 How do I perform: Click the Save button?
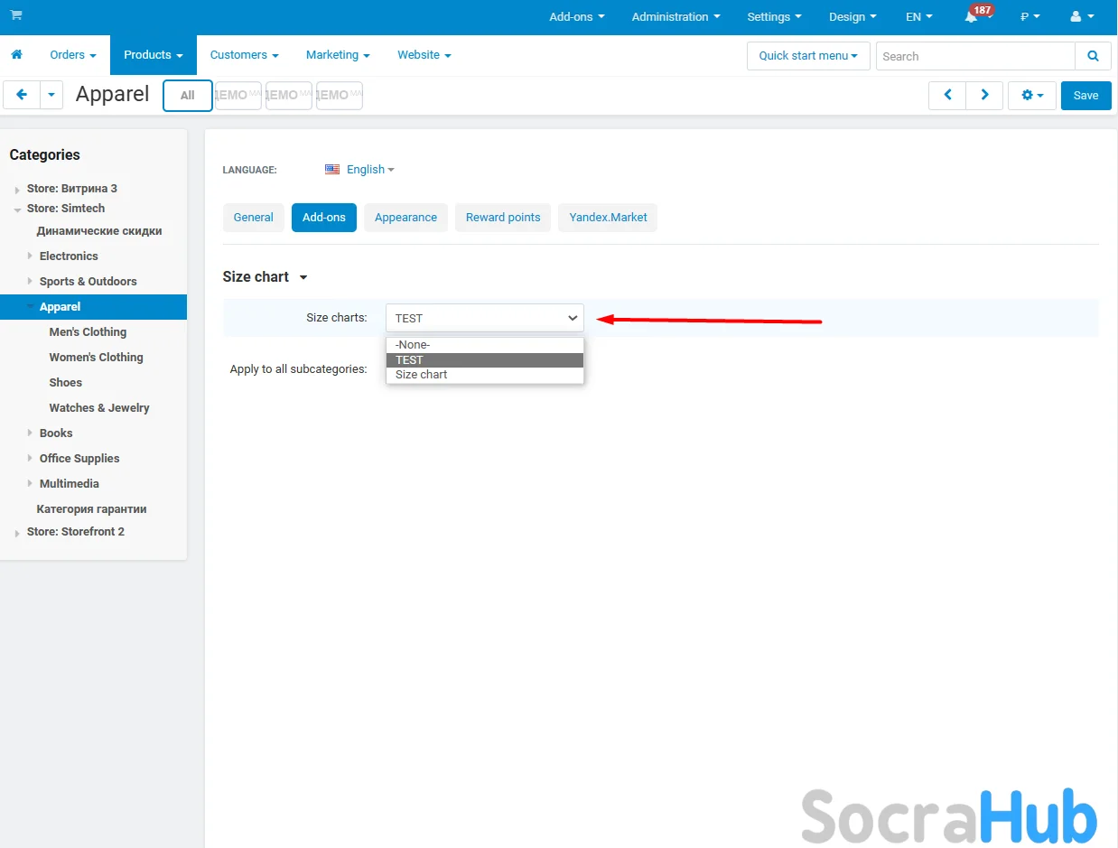[x=1085, y=95]
